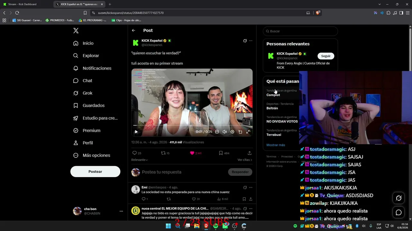Viewport: 412px width, 231px height.
Task: Play the video in the post
Action: [136, 132]
